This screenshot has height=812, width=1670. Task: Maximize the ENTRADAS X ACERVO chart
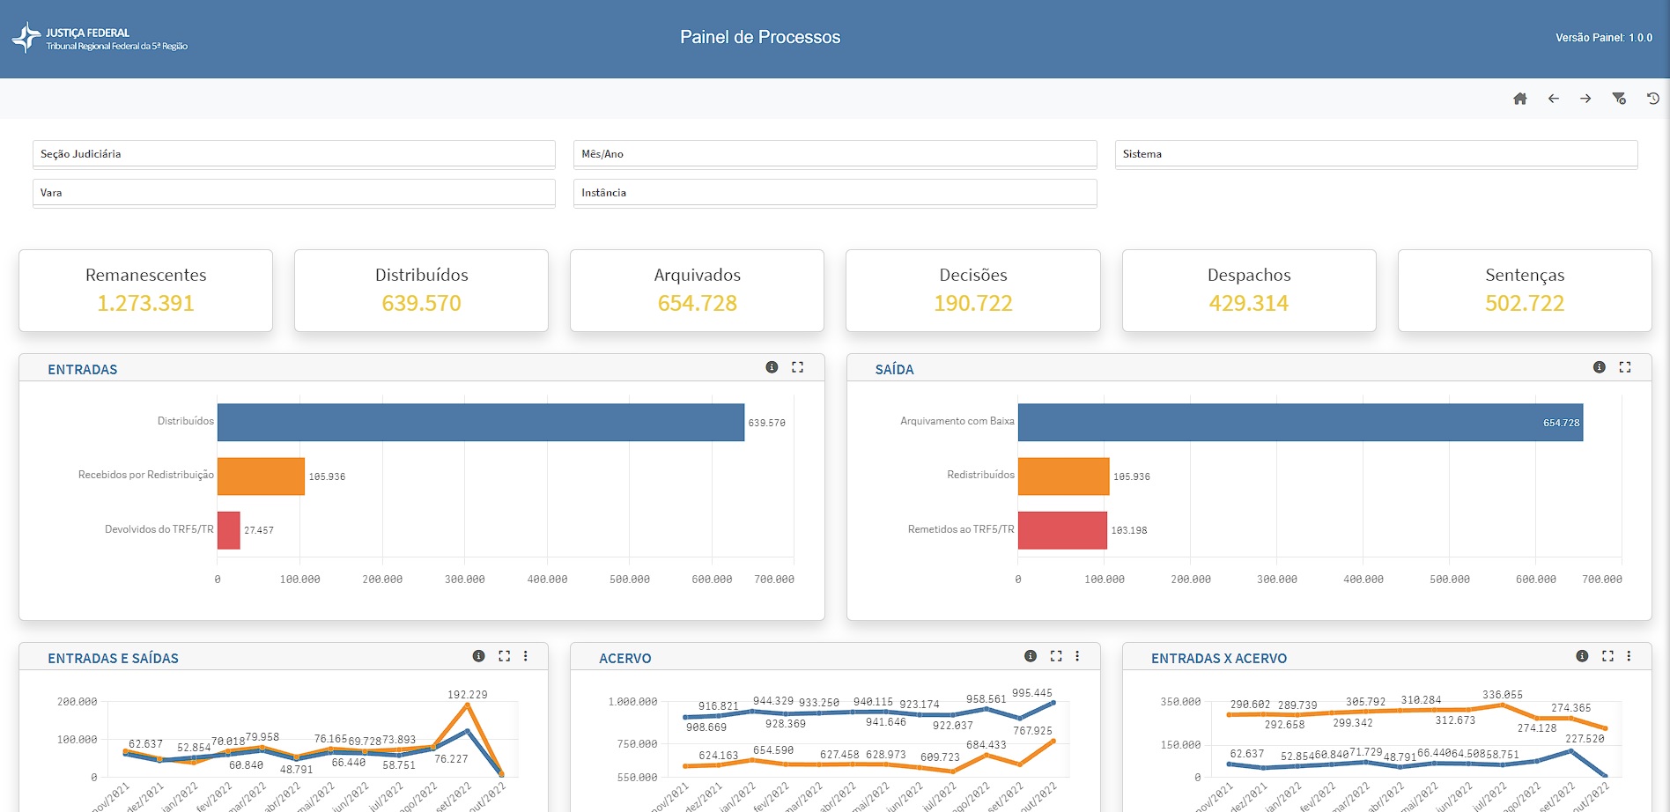click(1607, 656)
